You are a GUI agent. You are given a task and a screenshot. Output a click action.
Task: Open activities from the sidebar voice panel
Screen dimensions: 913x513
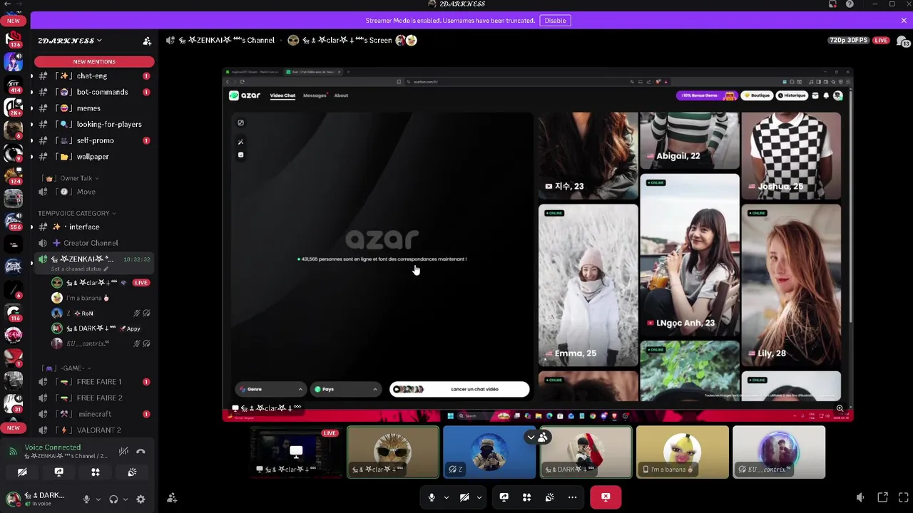pyautogui.click(x=96, y=472)
